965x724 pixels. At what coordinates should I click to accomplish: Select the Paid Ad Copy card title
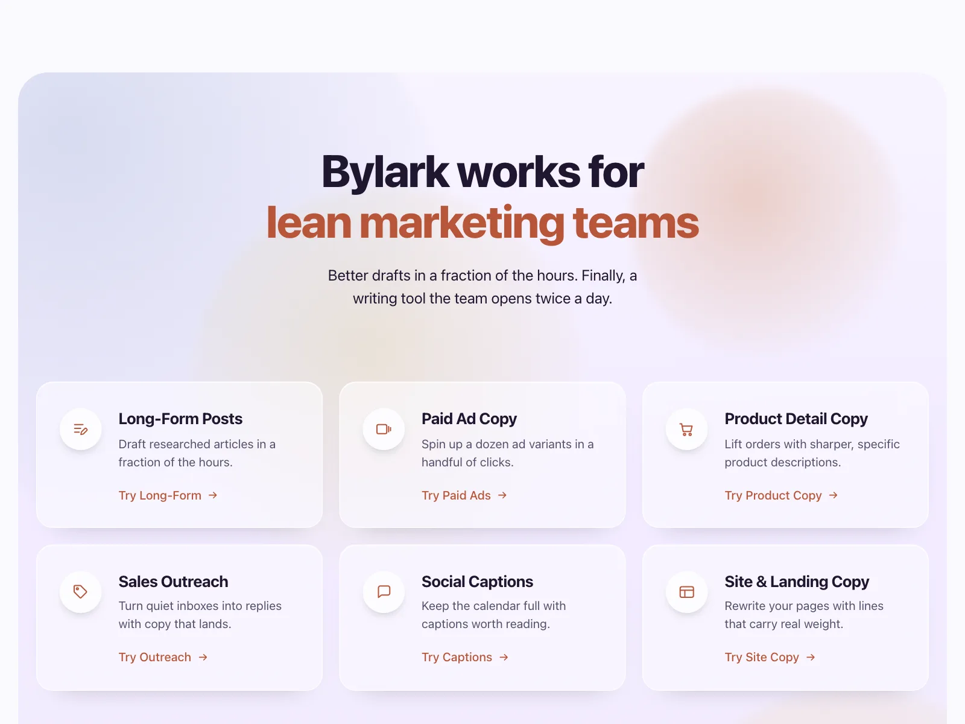[469, 419]
